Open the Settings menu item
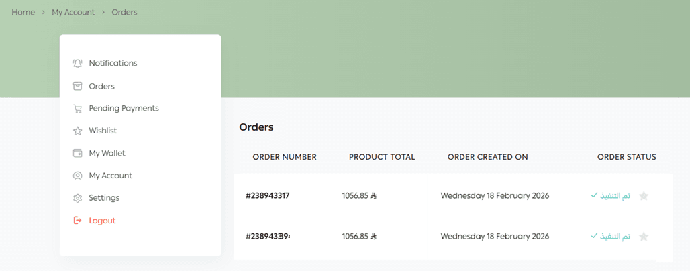The height and width of the screenshot is (271, 690). (104, 198)
